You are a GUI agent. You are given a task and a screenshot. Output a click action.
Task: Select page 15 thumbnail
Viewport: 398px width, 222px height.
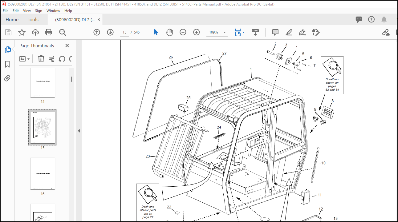click(x=43, y=127)
